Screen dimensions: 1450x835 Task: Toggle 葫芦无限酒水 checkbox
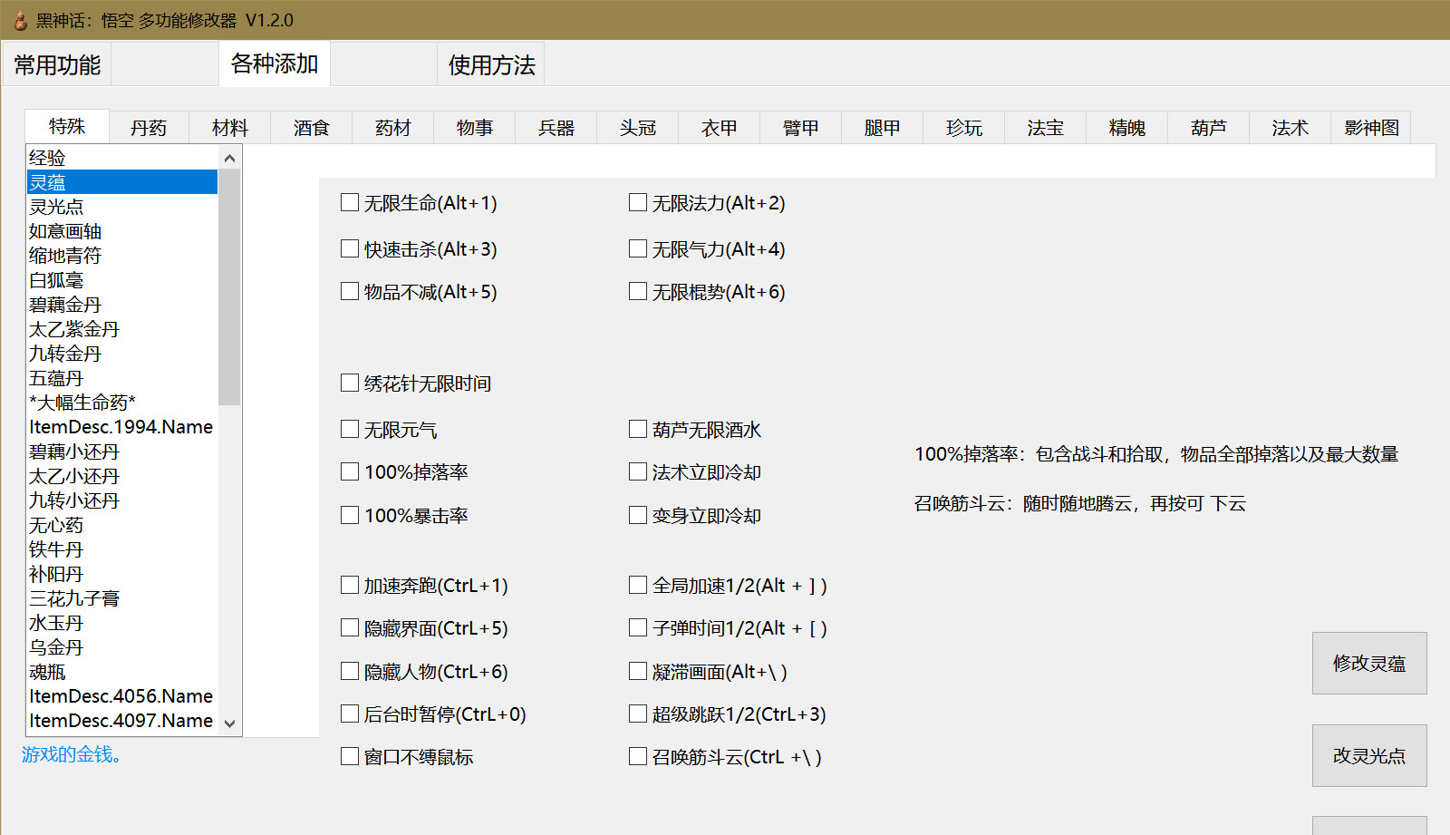[638, 429]
